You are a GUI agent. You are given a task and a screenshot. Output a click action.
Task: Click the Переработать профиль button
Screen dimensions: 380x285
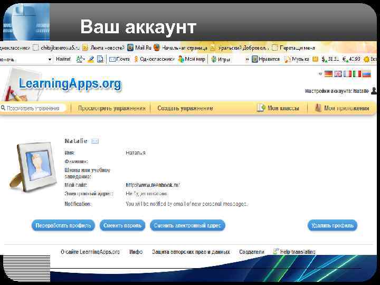click(63, 225)
